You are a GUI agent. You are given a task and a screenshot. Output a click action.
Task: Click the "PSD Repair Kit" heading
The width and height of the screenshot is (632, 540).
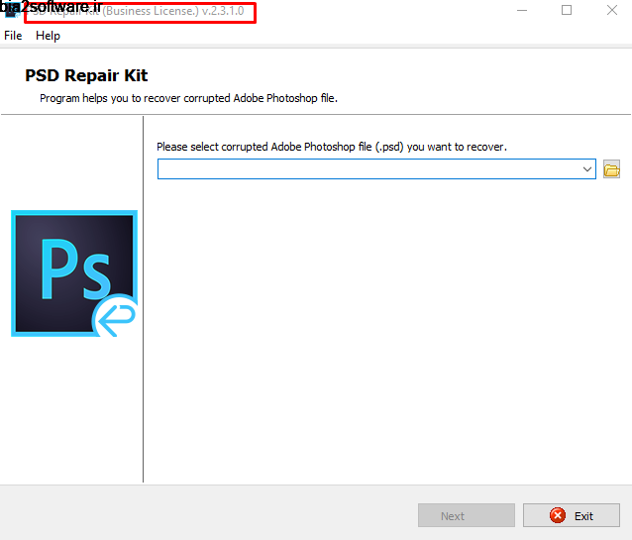(x=86, y=76)
